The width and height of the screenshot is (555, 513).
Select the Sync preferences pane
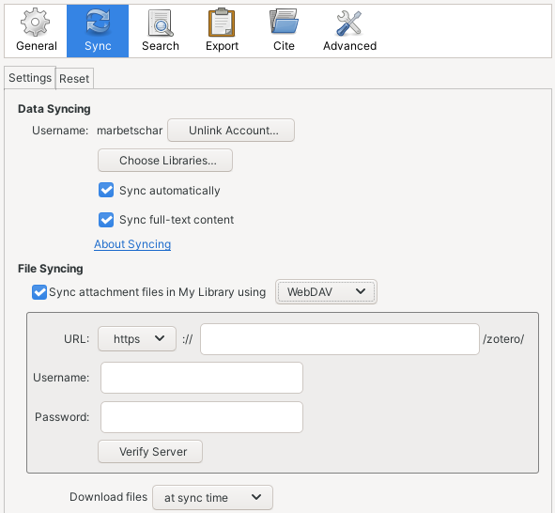[98, 31]
